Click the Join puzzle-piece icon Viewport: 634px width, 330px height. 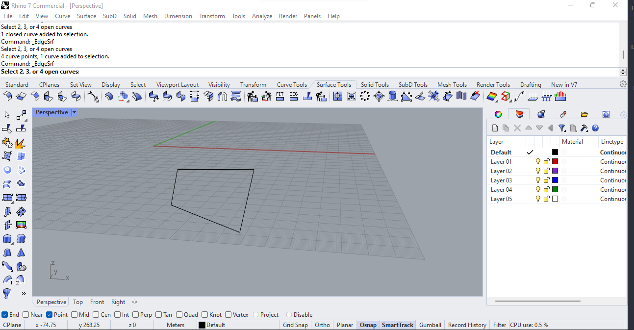pyautogui.click(x=7, y=143)
